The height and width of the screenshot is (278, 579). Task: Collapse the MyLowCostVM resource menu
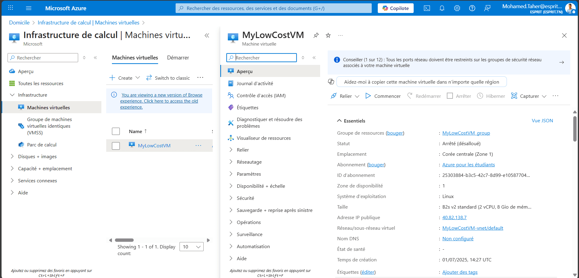point(314,58)
